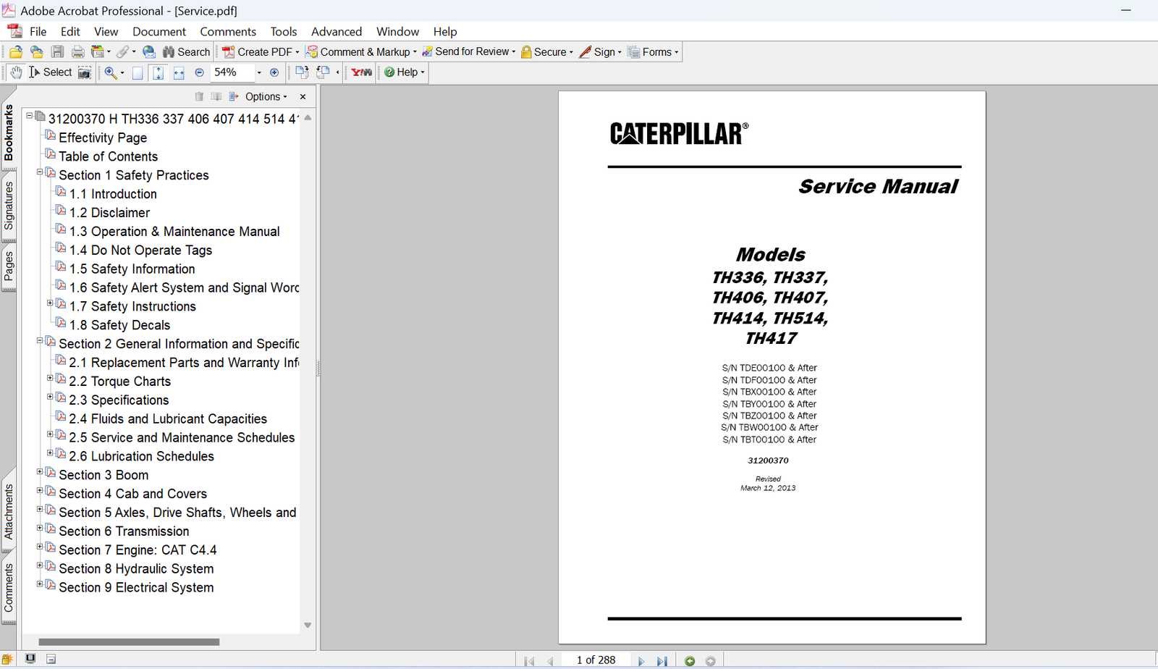Click the Email globe icon

click(x=149, y=52)
